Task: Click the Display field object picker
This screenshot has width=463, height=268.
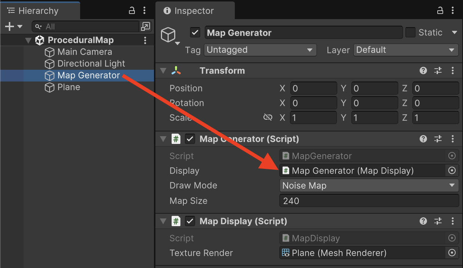Action: click(x=452, y=171)
